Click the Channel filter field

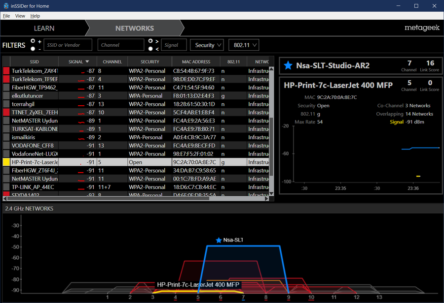pyautogui.click(x=121, y=45)
